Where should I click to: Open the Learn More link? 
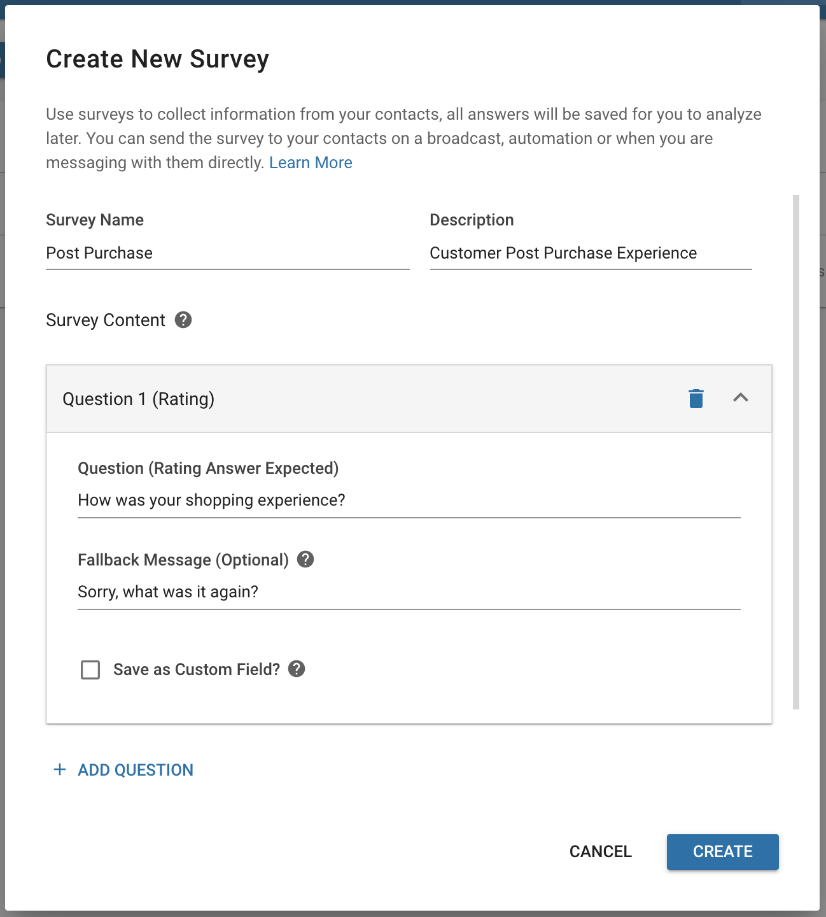coord(311,162)
